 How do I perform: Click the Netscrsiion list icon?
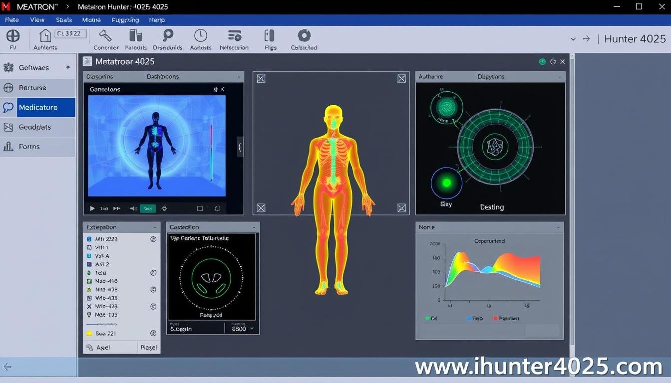point(234,39)
